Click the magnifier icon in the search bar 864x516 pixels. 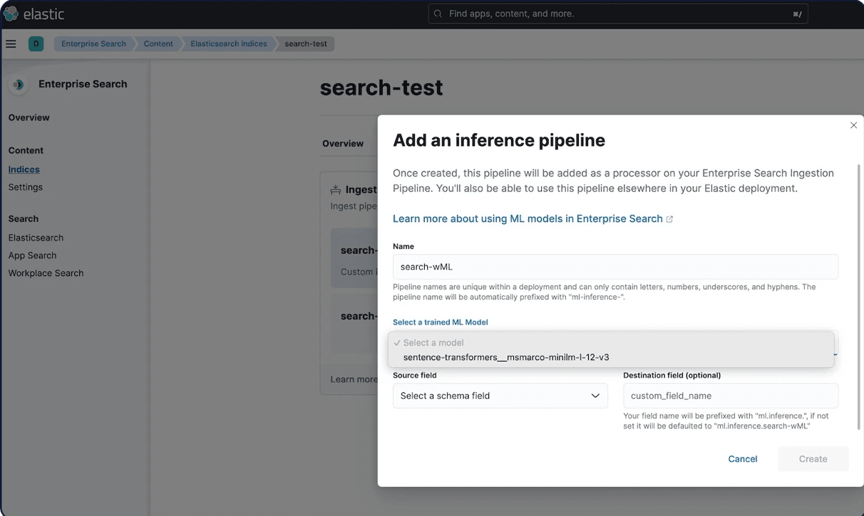437,13
